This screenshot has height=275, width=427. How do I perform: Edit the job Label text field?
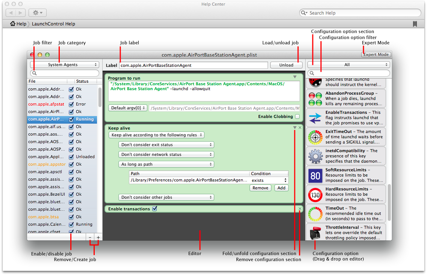point(194,65)
